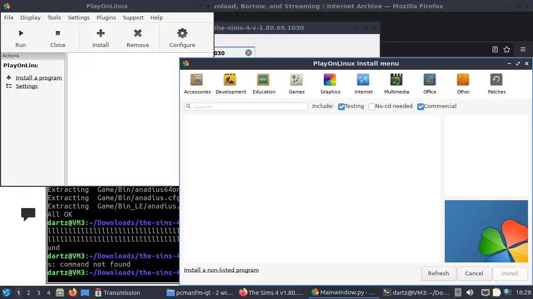Click the Run toolbar button
The width and height of the screenshot is (533, 299).
point(20,38)
